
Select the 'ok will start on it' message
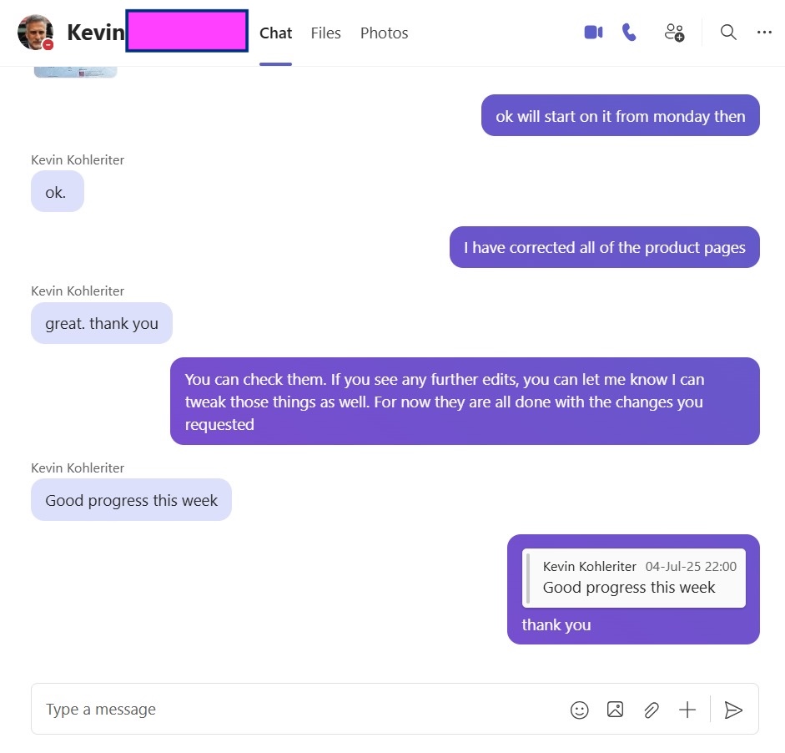(621, 116)
